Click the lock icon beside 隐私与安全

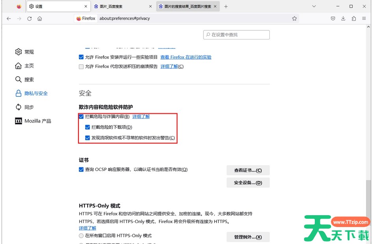click(x=18, y=93)
